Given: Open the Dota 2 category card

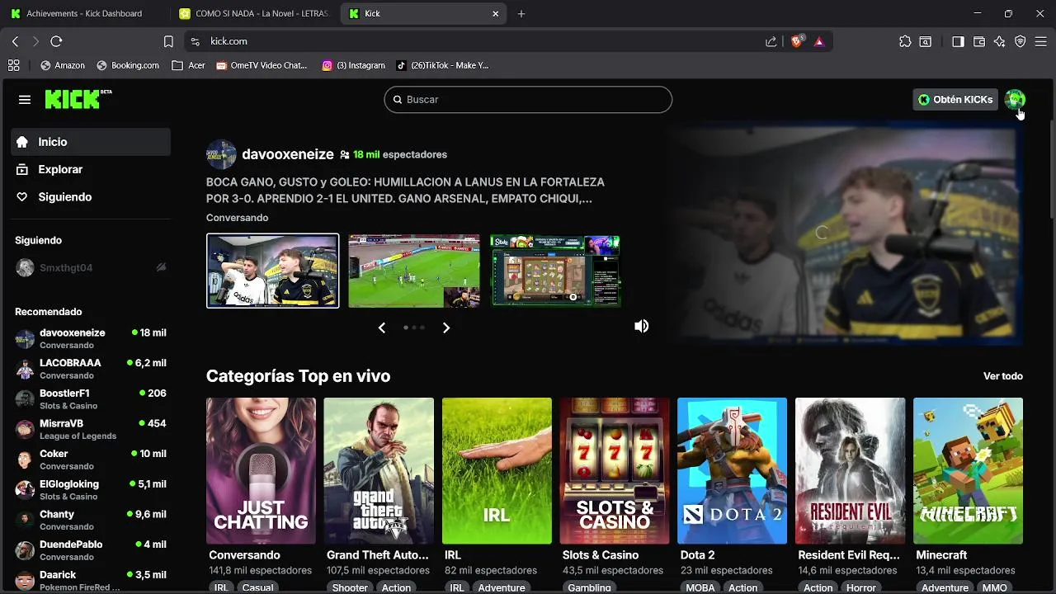Looking at the screenshot, I should [732, 471].
